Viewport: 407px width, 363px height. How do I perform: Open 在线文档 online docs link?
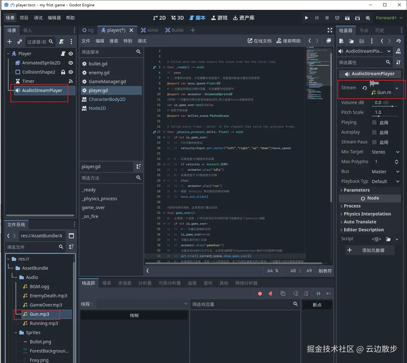(x=259, y=41)
